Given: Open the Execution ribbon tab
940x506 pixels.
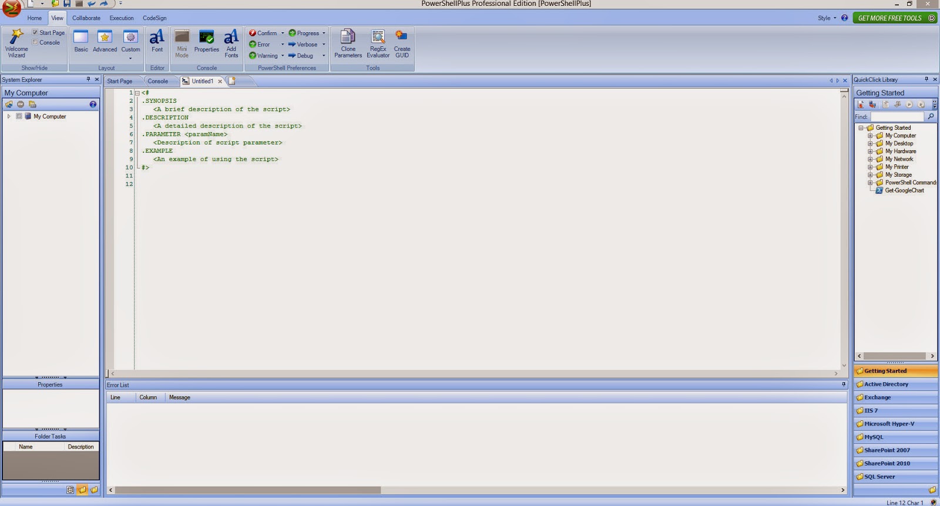Looking at the screenshot, I should tap(122, 18).
